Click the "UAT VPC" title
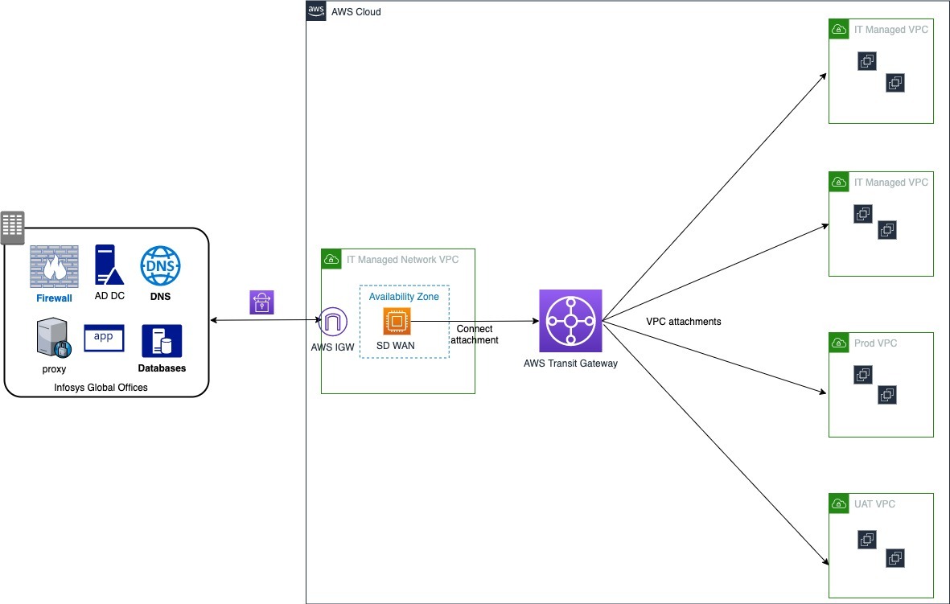 pyautogui.click(x=874, y=503)
